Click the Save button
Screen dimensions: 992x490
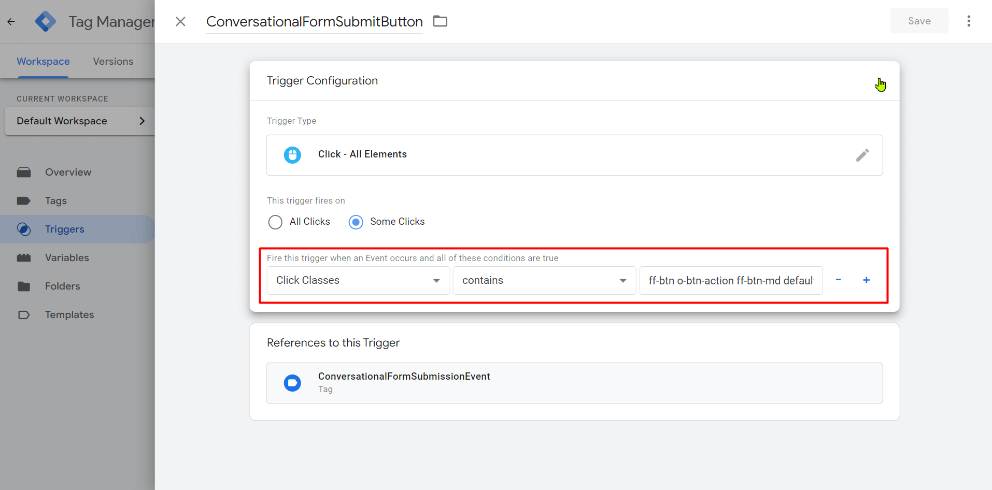(919, 21)
